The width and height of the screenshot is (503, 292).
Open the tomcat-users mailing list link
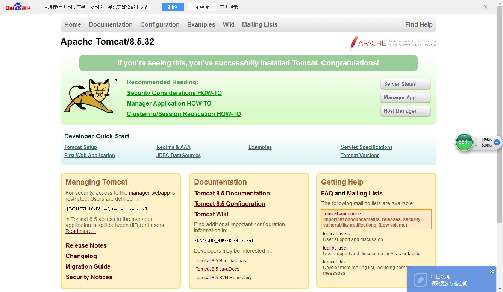pyautogui.click(x=336, y=234)
